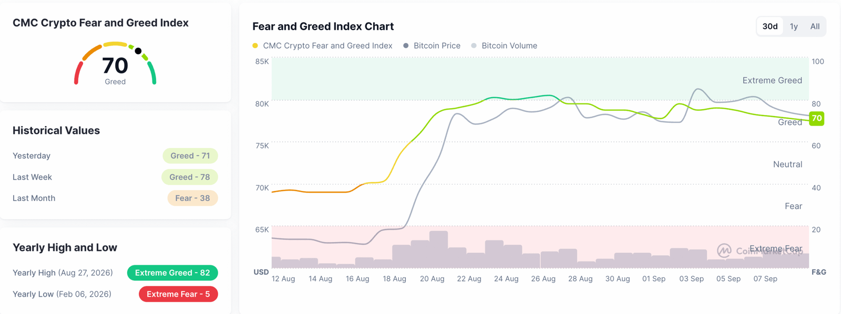Click the Yearly High (Aug 27, 2026) label
The width and height of the screenshot is (841, 314).
click(x=63, y=273)
